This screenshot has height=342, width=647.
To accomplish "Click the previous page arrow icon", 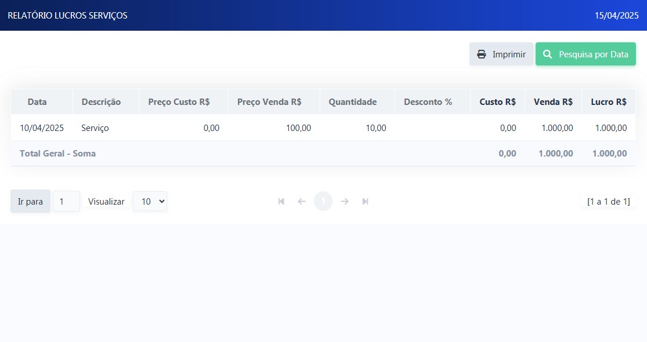I will 302,202.
